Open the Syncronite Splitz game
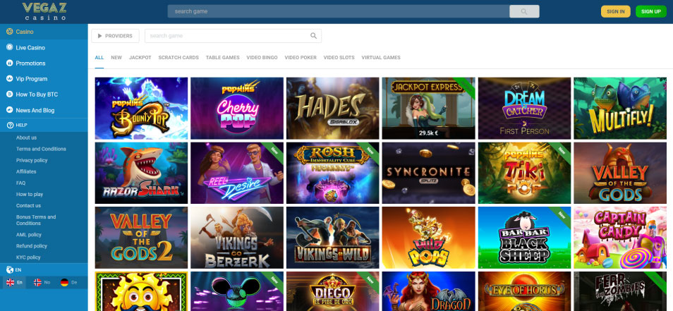 pos(428,173)
